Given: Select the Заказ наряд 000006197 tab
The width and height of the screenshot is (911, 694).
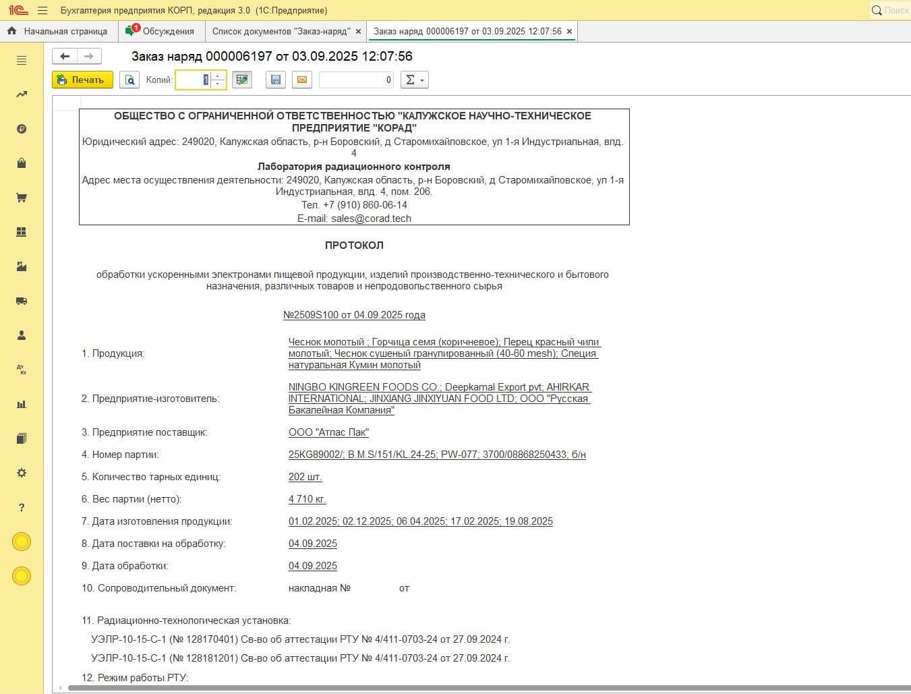Looking at the screenshot, I should (467, 31).
